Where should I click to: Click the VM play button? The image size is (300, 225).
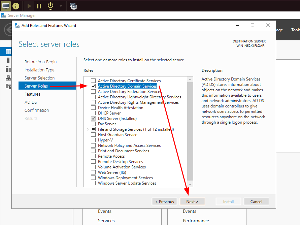point(29,6)
